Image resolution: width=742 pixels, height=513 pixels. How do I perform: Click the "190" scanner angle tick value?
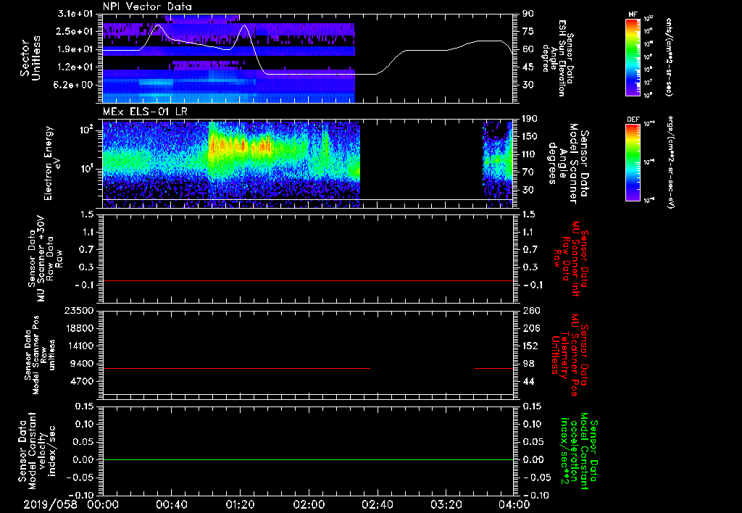pyautogui.click(x=530, y=119)
